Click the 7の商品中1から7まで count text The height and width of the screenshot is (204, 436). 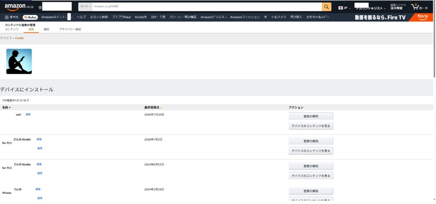(x=16, y=101)
